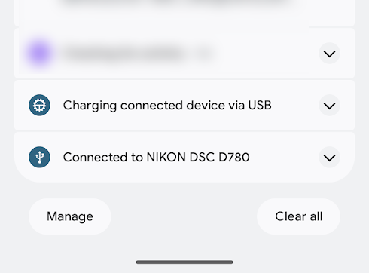The width and height of the screenshot is (369, 273).
Task: Open the blurred notification title text
Action: 123,54
